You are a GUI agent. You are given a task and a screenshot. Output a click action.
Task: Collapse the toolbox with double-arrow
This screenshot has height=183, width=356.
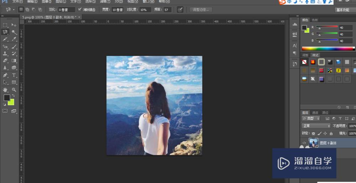[x=2, y=16]
